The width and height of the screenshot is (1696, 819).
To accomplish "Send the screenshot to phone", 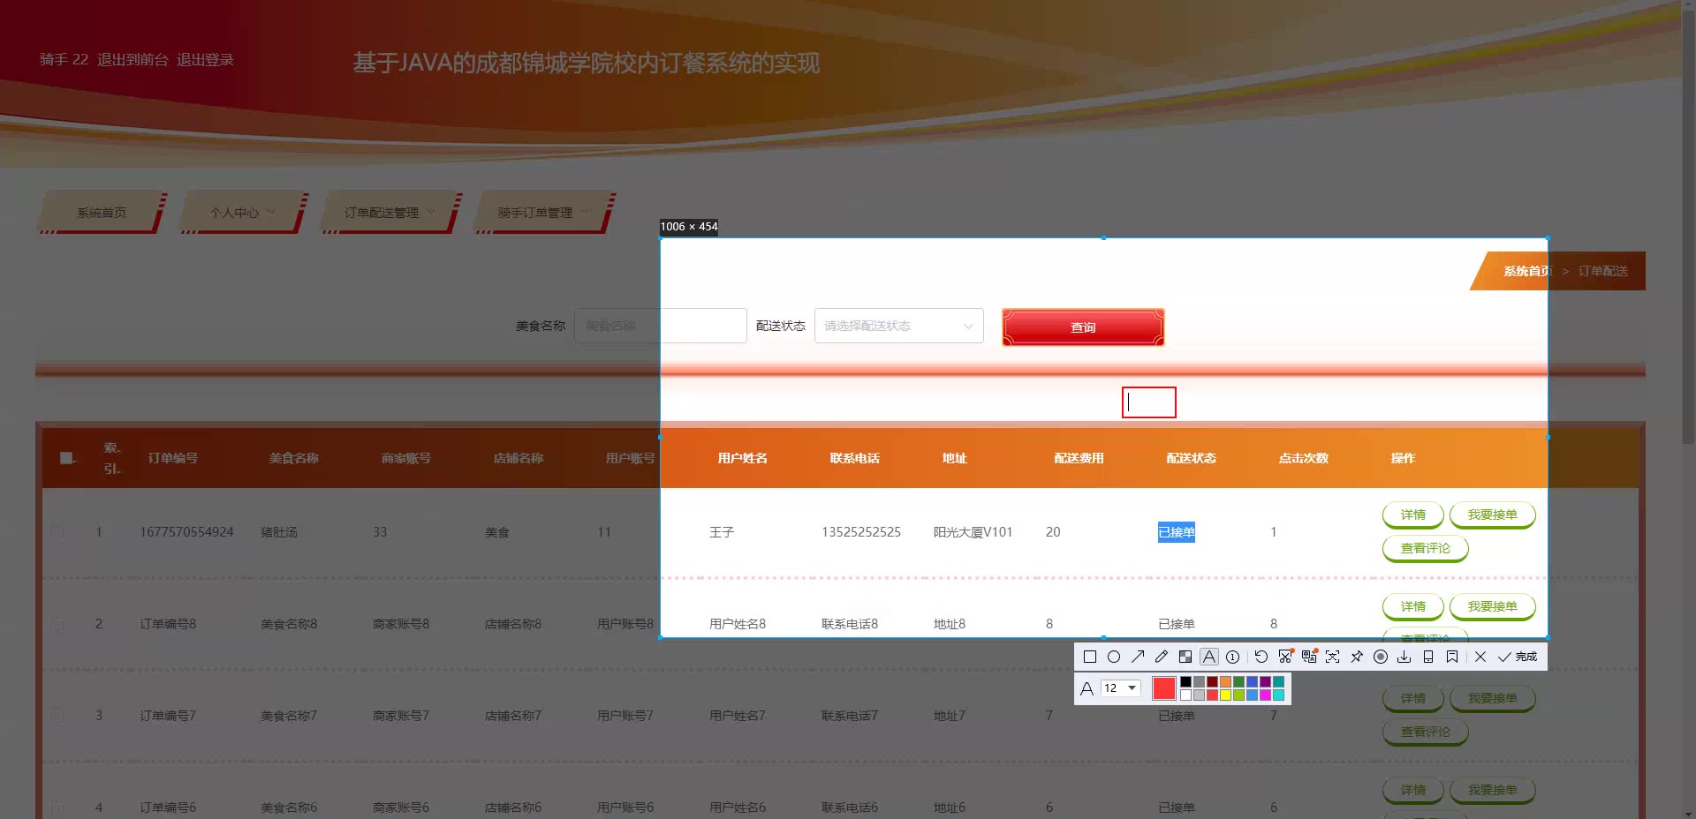I will (x=1428, y=657).
